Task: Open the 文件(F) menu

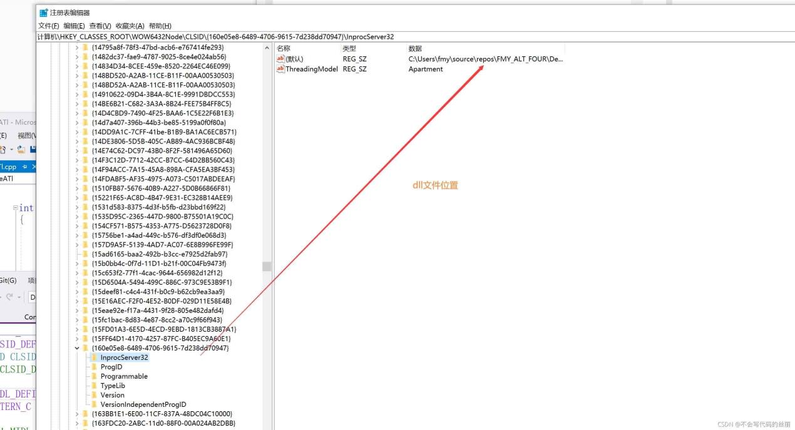Action: [49, 26]
